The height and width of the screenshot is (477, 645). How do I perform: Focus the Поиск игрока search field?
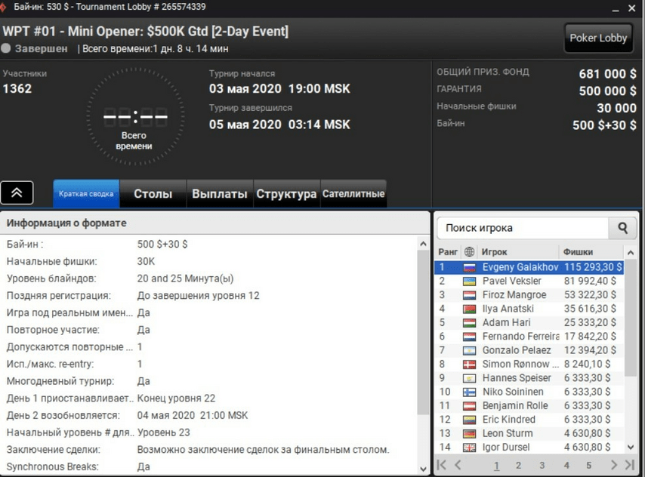(523, 228)
